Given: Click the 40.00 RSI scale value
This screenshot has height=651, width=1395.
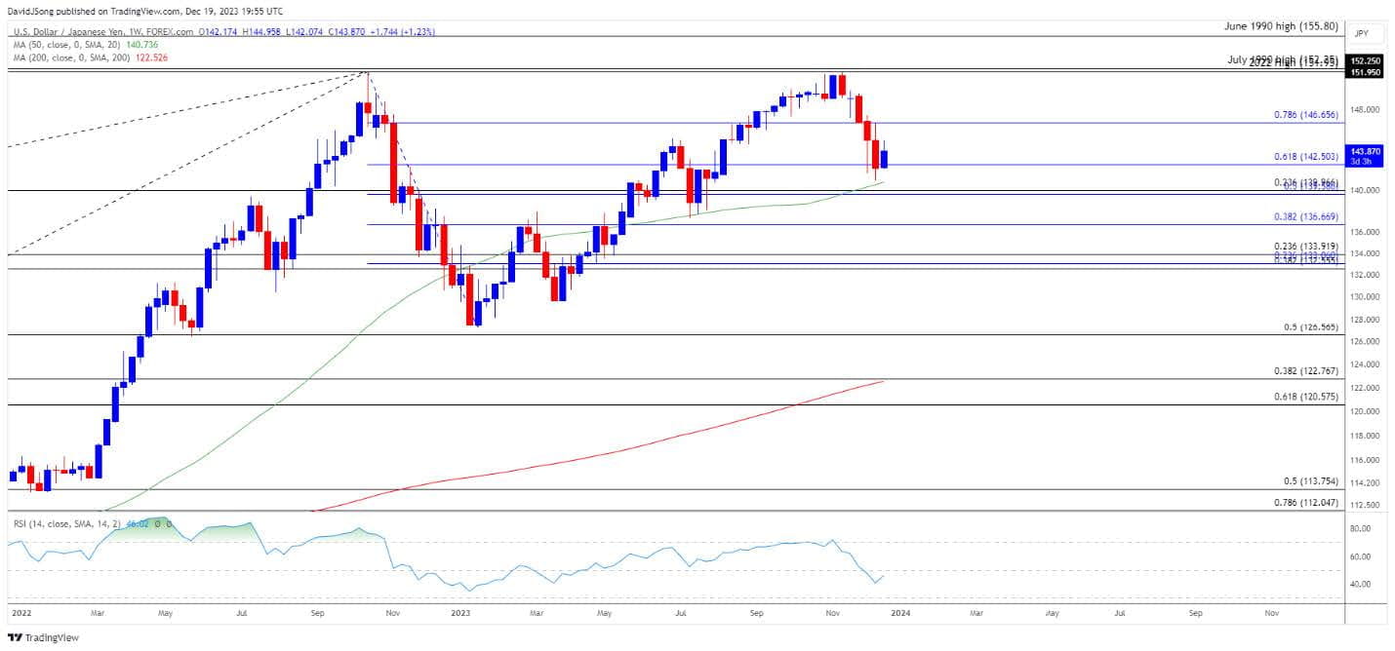Looking at the screenshot, I should (1359, 584).
